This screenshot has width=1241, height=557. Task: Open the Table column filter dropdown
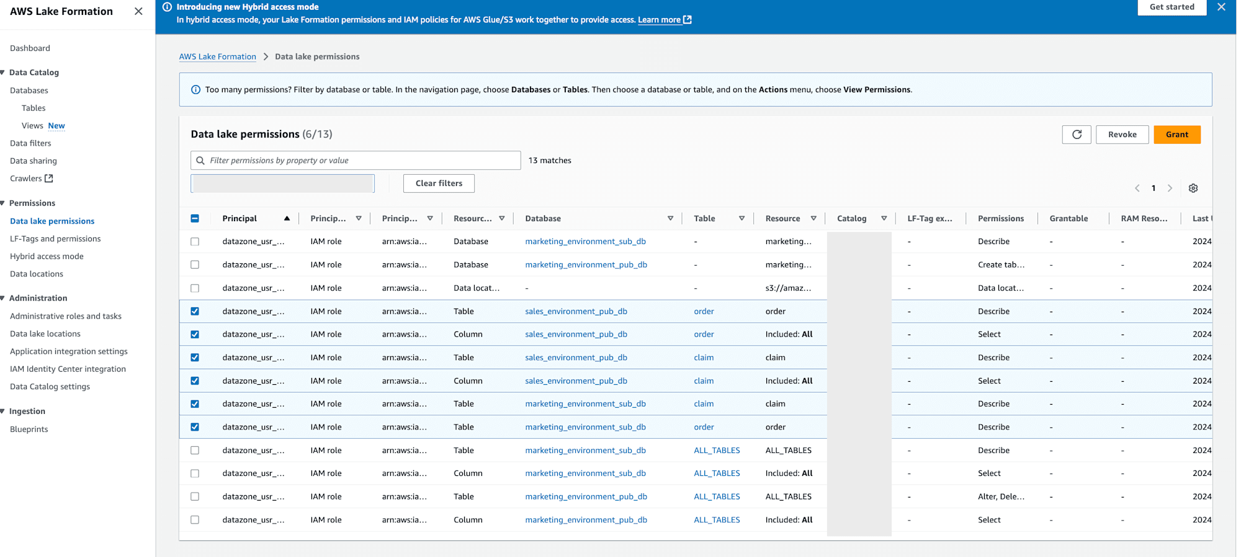(741, 218)
